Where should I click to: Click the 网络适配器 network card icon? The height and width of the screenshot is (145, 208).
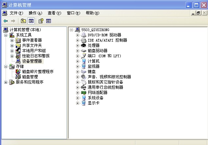[x=84, y=93]
